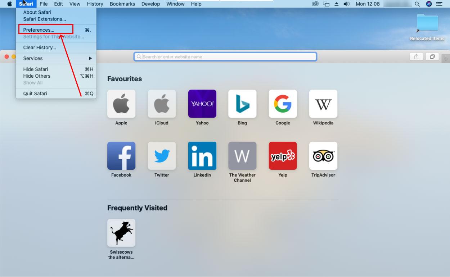Open the Twitter favourite tile

[x=162, y=156]
